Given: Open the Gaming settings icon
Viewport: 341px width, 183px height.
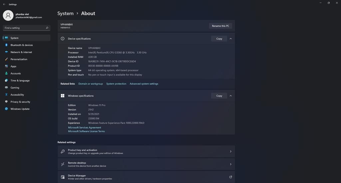Looking at the screenshot, I should pyautogui.click(x=6, y=88).
